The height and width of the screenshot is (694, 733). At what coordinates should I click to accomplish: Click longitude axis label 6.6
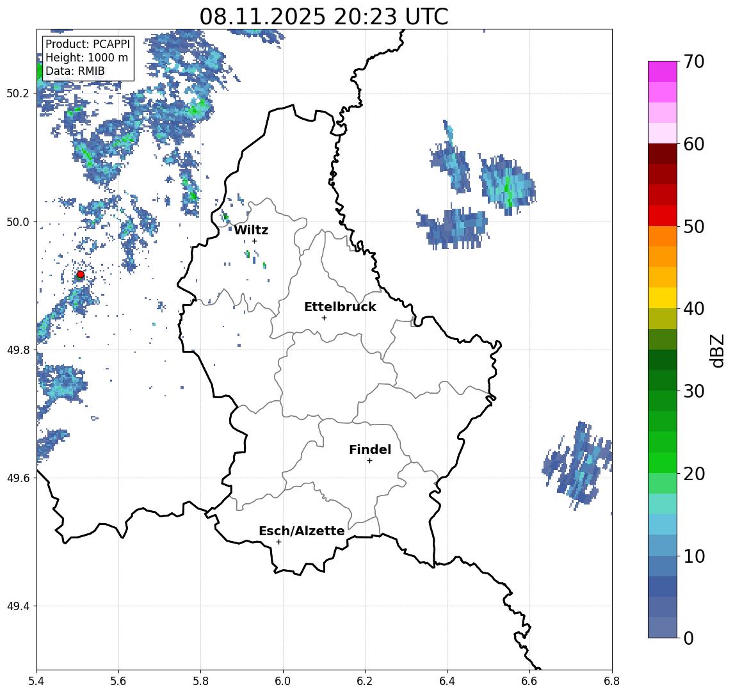click(x=530, y=681)
